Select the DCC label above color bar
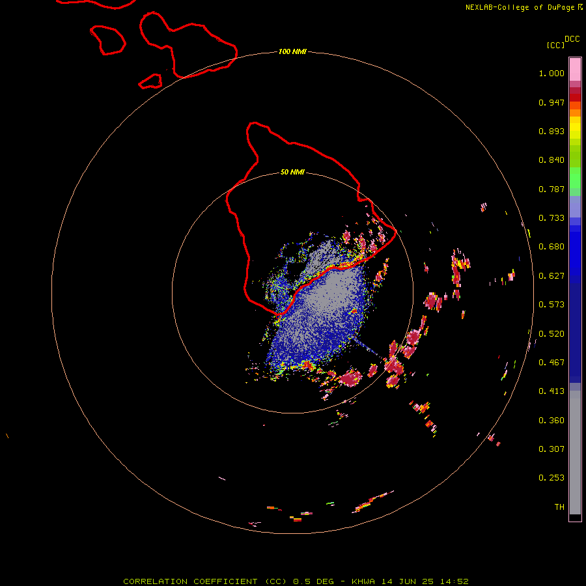The width and height of the screenshot is (586, 586). click(x=572, y=39)
